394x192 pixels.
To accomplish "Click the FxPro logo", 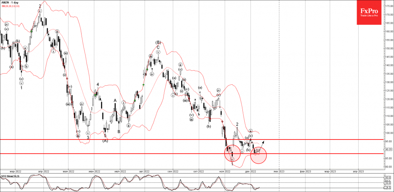I will coord(371,13).
